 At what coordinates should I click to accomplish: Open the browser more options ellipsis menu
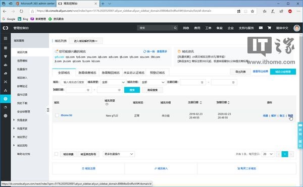tap(298, 12)
